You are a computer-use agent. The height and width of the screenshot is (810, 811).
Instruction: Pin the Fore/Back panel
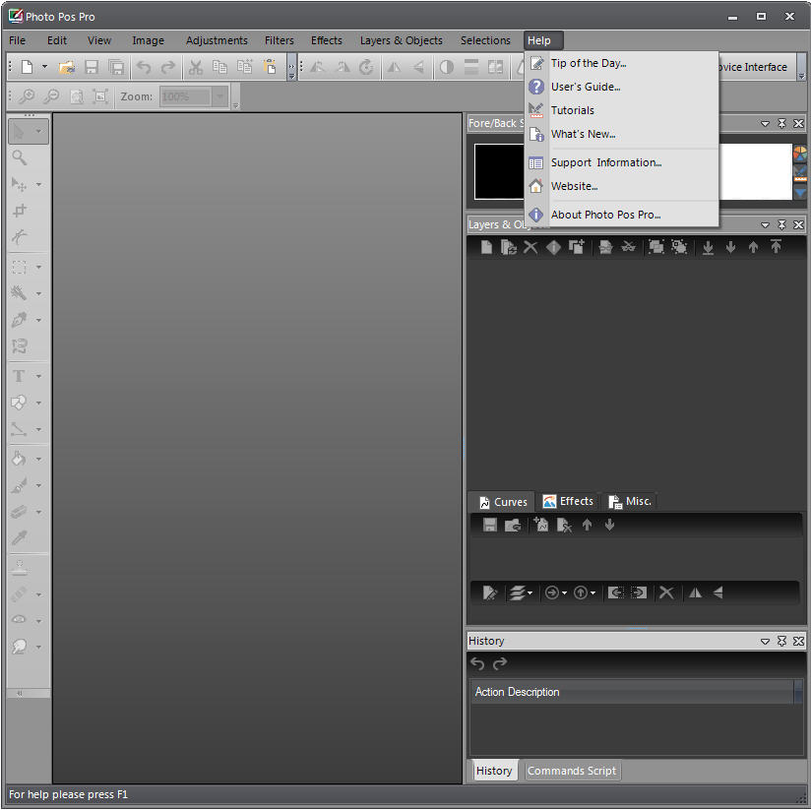coord(782,123)
